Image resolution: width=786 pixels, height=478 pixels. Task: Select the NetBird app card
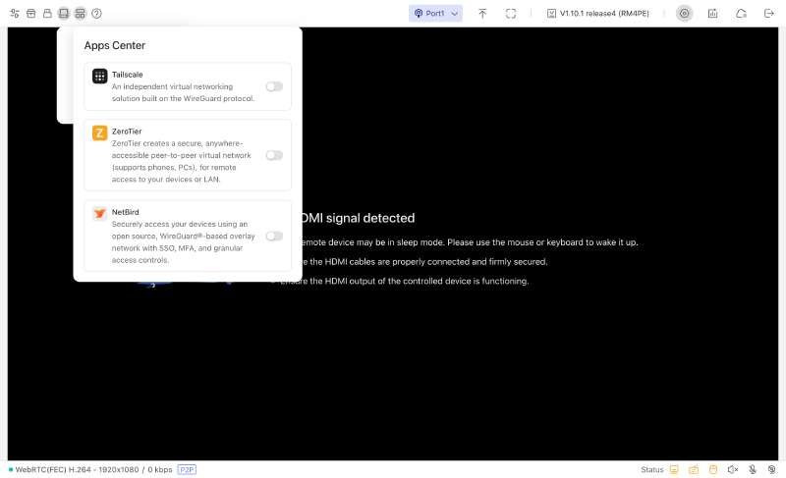[x=188, y=236]
